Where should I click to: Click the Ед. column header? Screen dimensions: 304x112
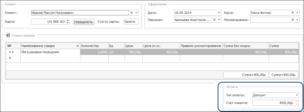(116, 46)
